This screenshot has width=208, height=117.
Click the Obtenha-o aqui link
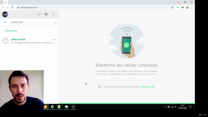148,87
